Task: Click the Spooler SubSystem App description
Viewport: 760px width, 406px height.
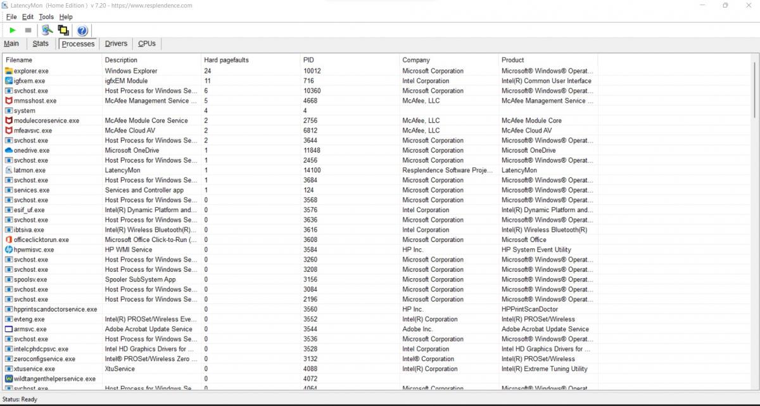Action: 141,279
